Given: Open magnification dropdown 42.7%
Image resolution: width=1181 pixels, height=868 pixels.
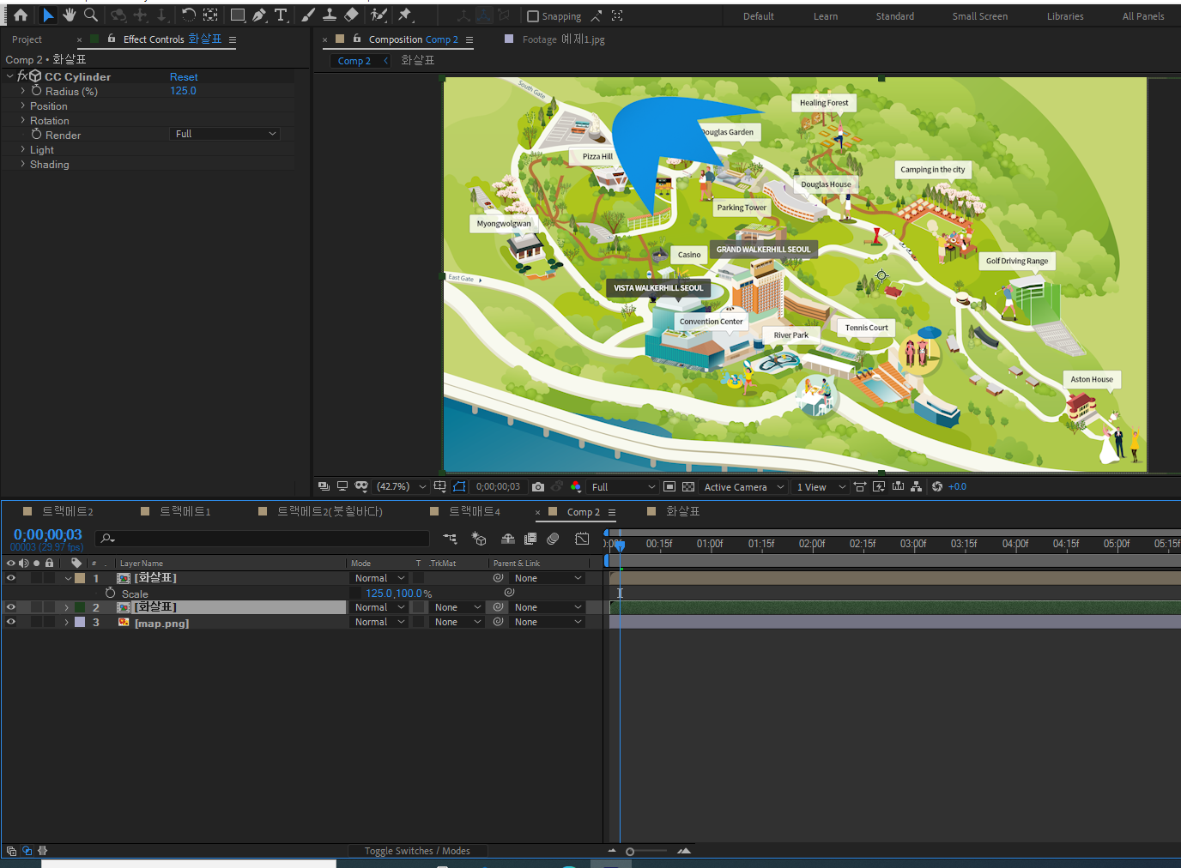Looking at the screenshot, I should click(401, 486).
